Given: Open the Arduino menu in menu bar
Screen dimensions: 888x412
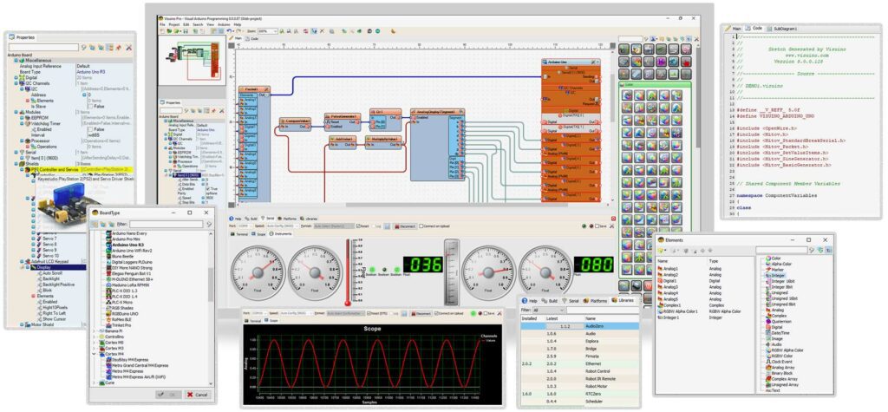Looking at the screenshot, I should click(x=225, y=24).
